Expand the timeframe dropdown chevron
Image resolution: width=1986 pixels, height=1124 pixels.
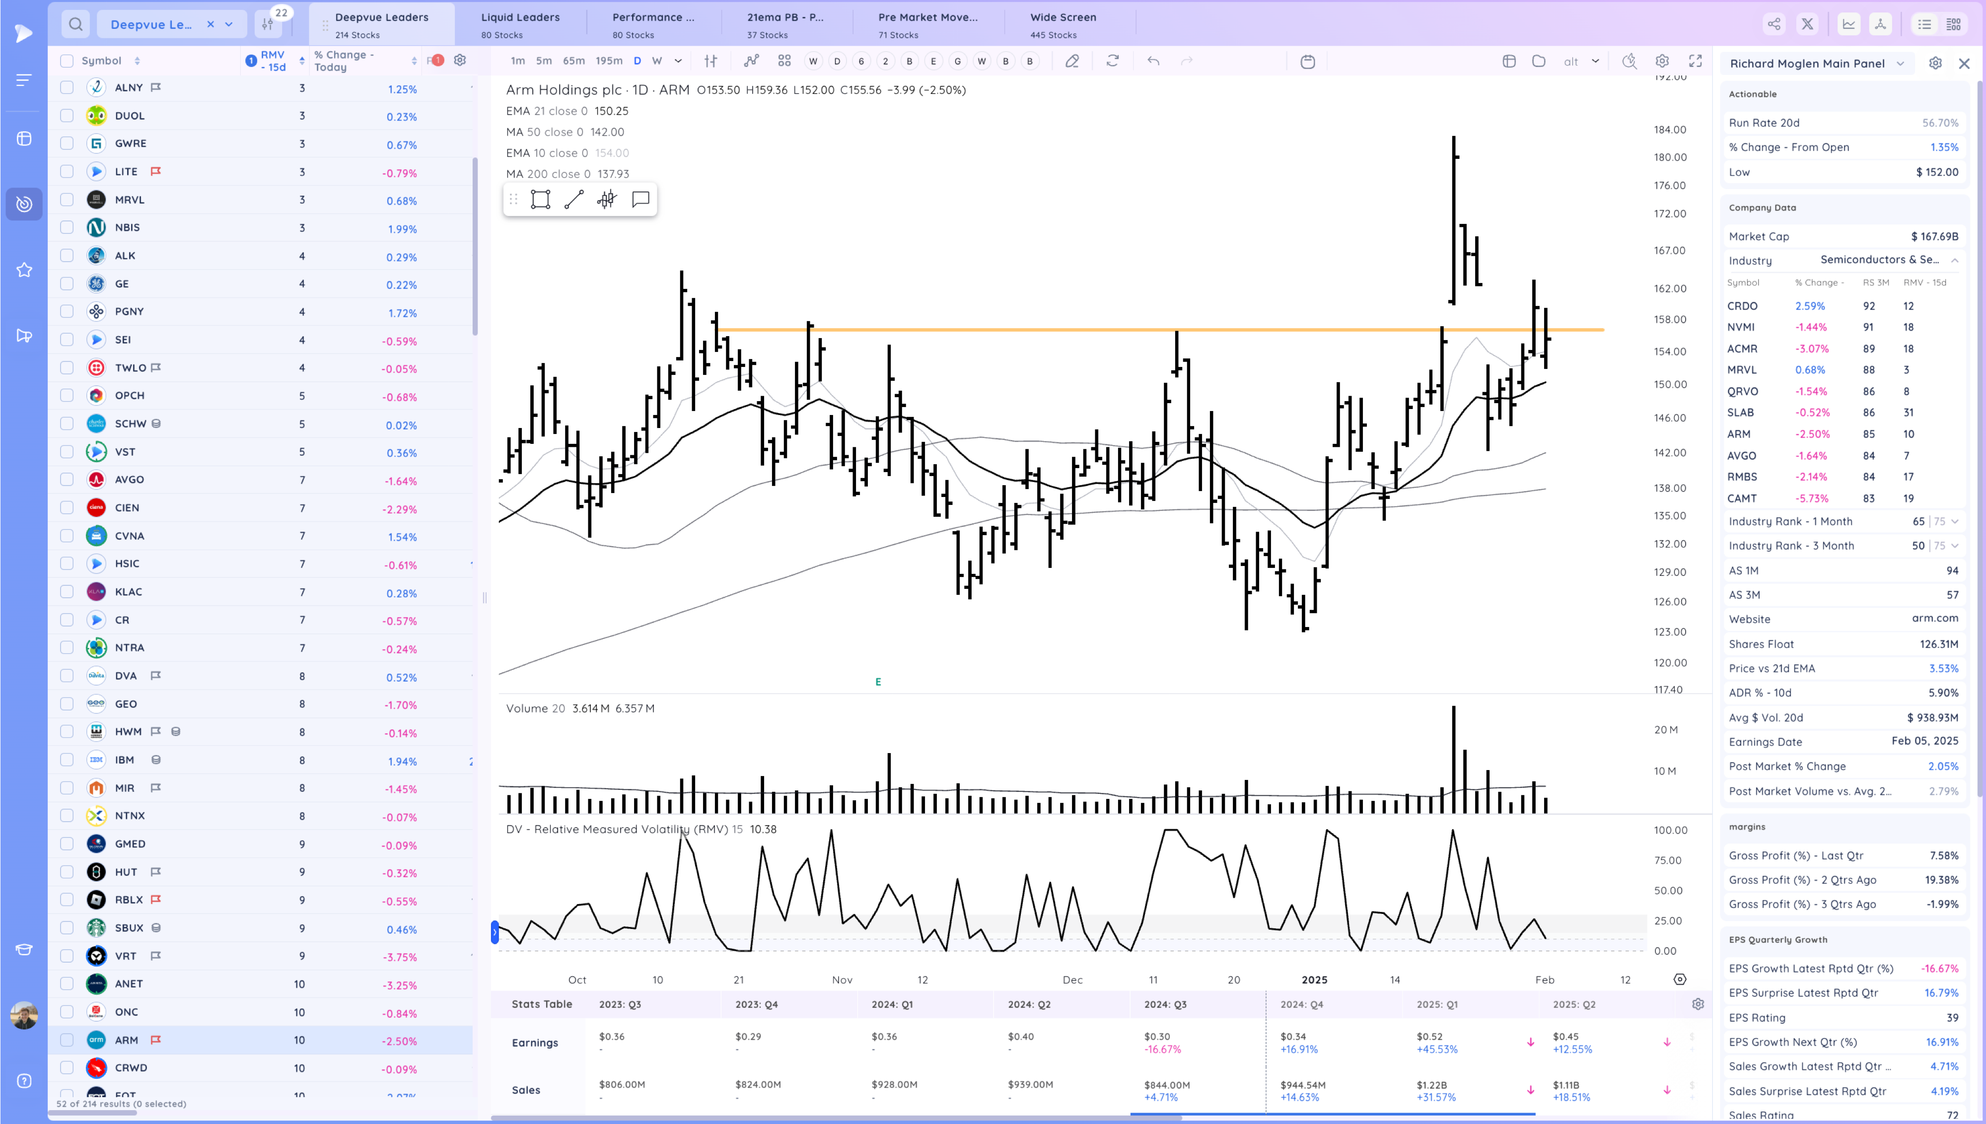pyautogui.click(x=678, y=61)
